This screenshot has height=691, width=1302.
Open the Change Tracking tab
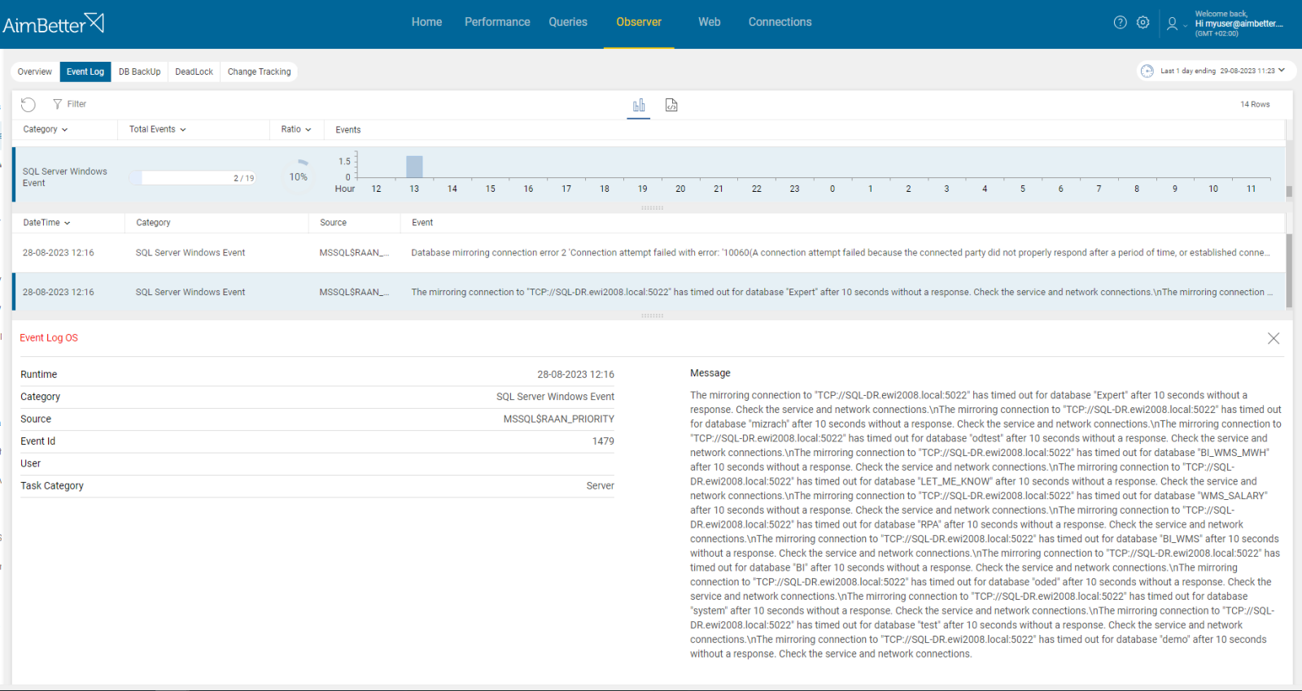point(259,72)
